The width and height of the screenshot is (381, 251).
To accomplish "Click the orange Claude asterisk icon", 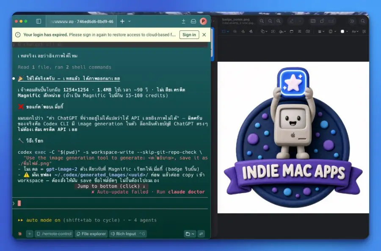I will point(20,234).
